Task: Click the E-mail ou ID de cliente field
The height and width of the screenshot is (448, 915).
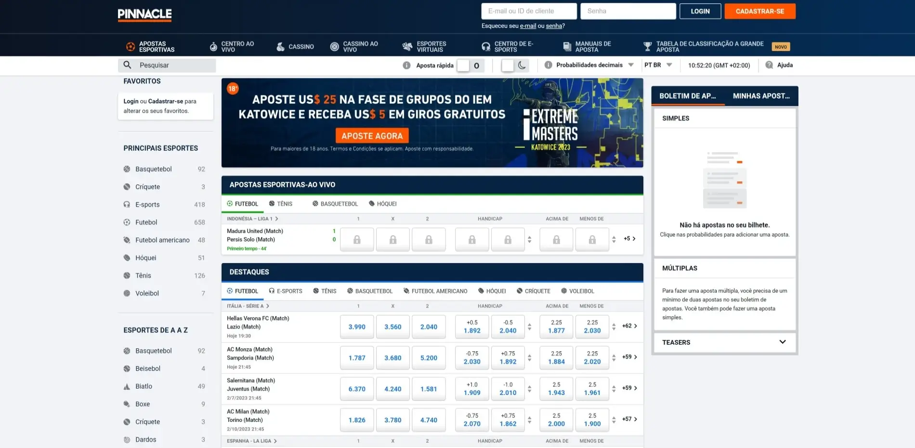Action: [528, 11]
